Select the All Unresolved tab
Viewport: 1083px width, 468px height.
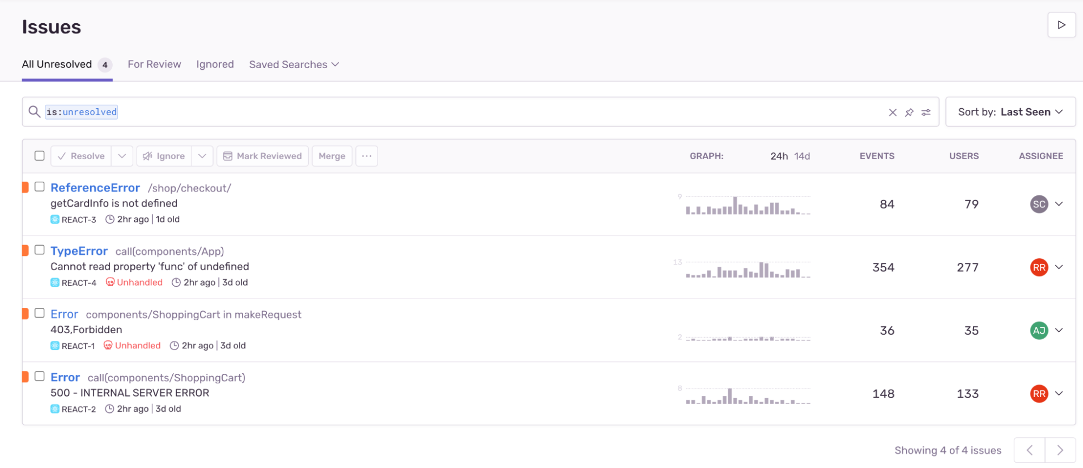tap(67, 64)
